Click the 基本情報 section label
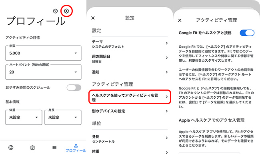The width and height of the screenshot is (260, 154). click(x=13, y=102)
